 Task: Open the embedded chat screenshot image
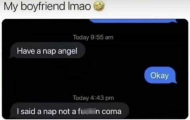click(95, 69)
